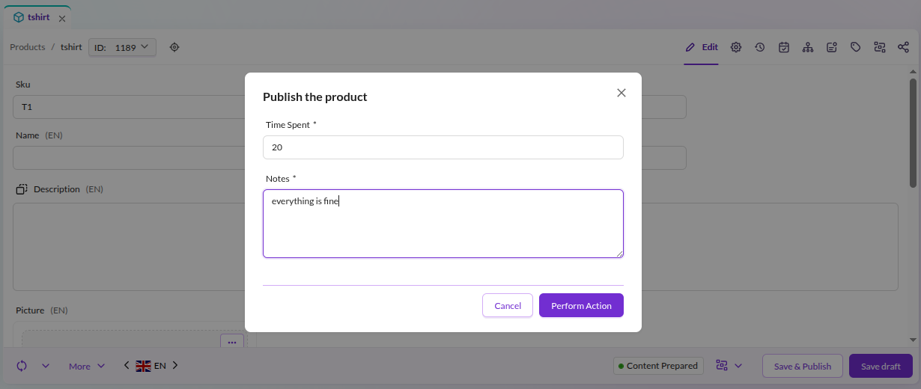Click the locate target icon
Image resolution: width=921 pixels, height=389 pixels.
click(174, 47)
